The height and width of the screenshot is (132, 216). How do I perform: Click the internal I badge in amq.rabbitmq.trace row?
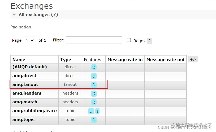[97, 111]
